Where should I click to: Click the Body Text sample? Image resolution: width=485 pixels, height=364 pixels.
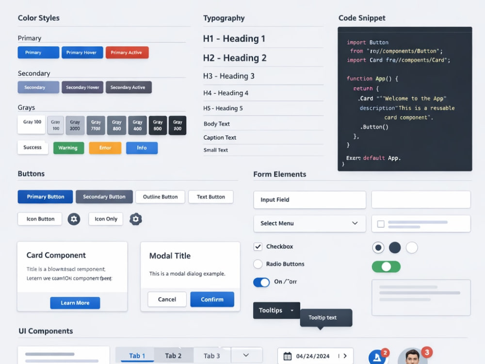[x=216, y=124]
